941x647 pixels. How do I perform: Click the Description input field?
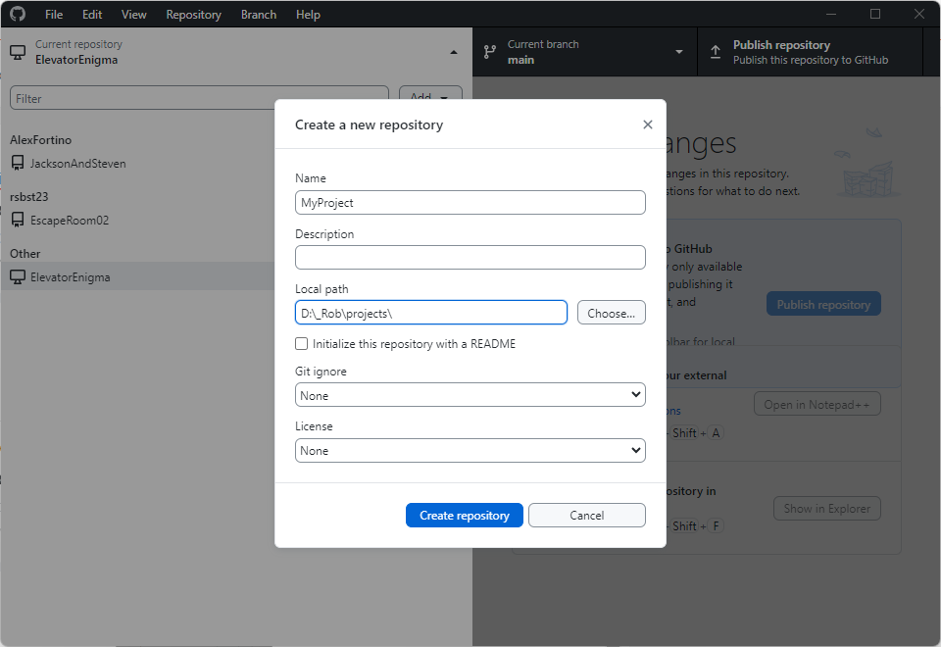(x=470, y=258)
